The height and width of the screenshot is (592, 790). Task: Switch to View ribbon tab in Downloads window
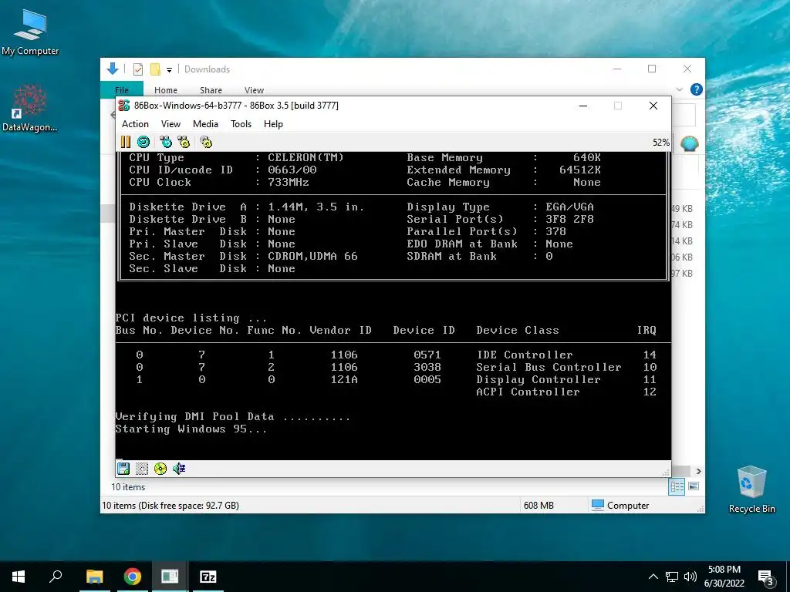254,90
